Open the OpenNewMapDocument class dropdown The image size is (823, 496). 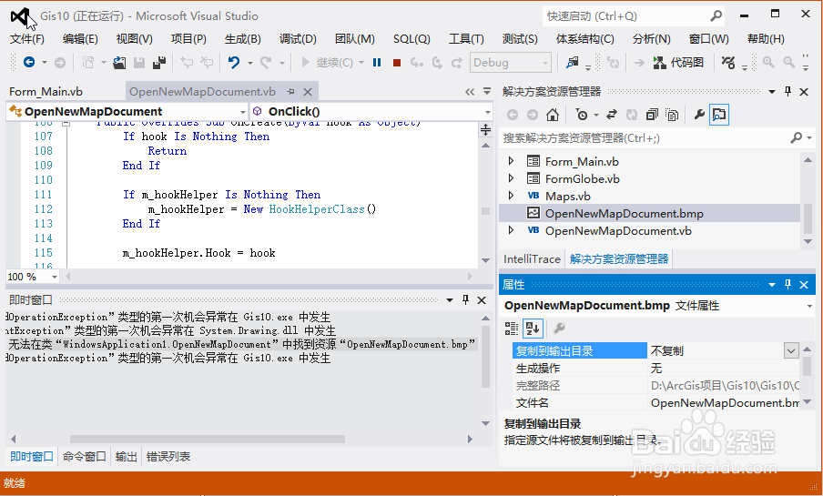tap(242, 112)
